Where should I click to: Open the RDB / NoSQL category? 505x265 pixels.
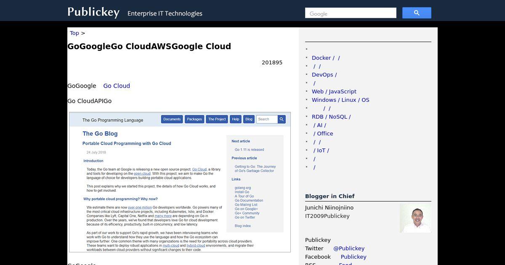point(331,117)
